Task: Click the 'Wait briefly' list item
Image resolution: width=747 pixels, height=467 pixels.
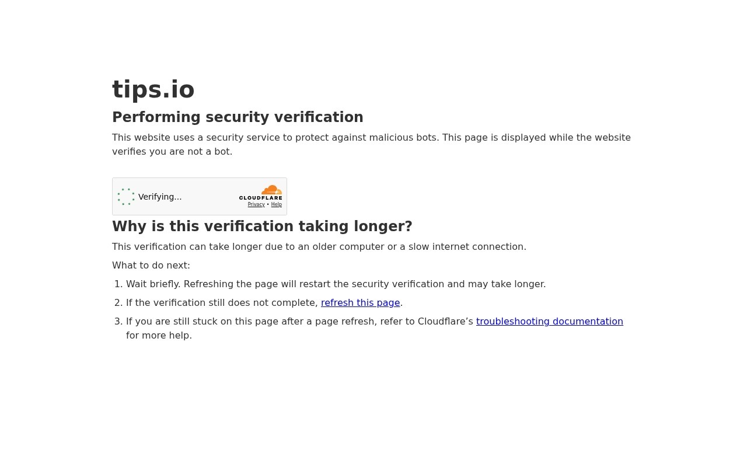Action: coord(336,284)
